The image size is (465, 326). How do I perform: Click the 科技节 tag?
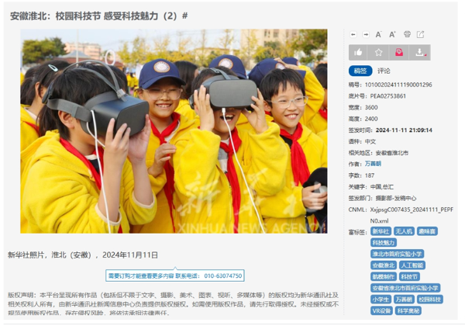(409, 277)
